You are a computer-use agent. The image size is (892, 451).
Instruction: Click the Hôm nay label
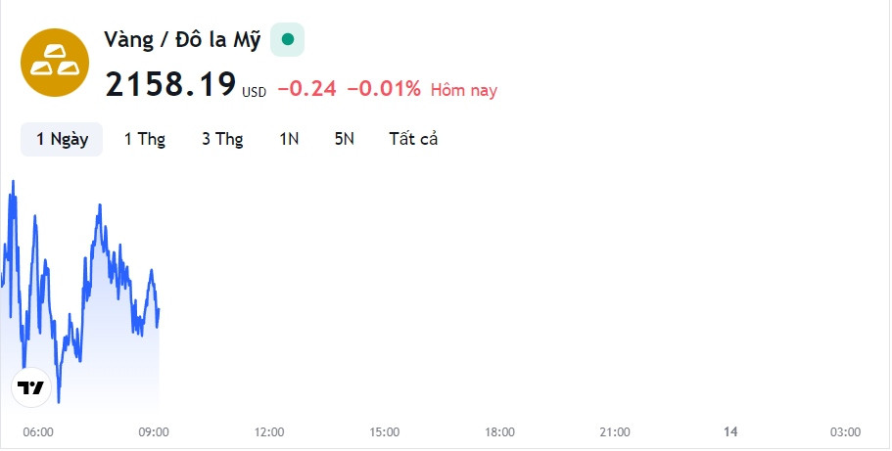click(464, 90)
